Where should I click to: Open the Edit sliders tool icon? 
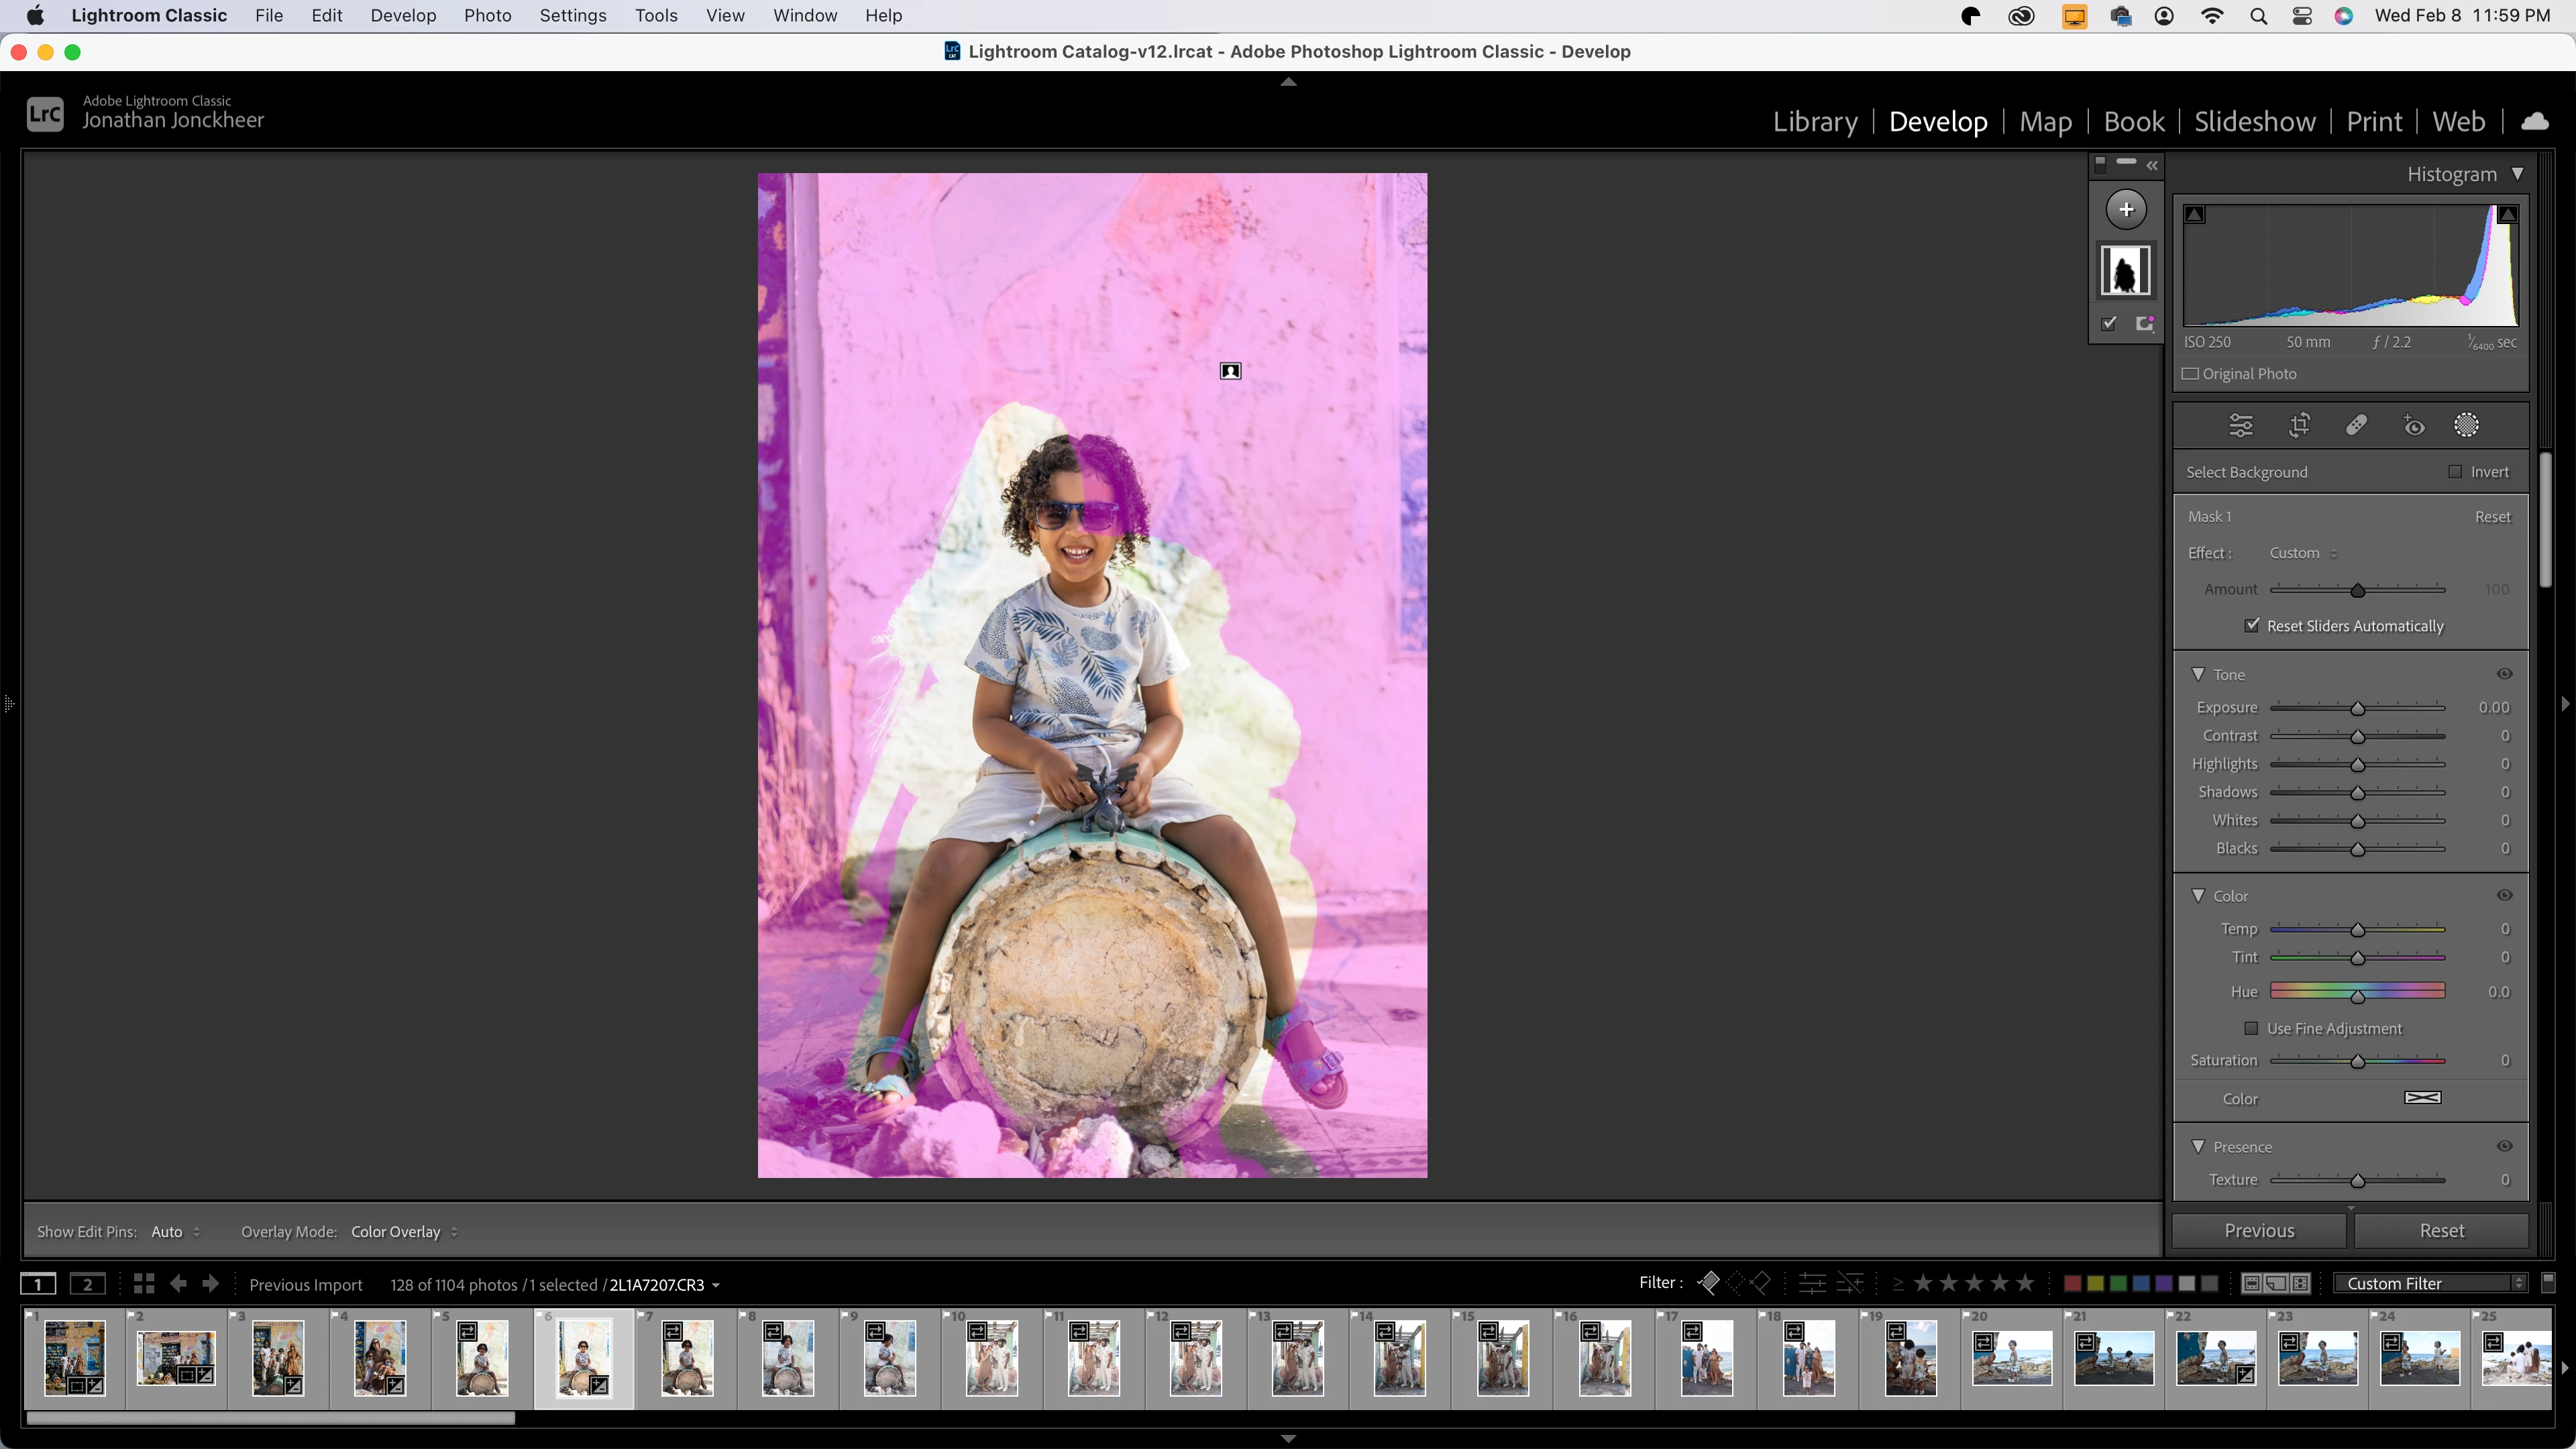coord(2241,425)
